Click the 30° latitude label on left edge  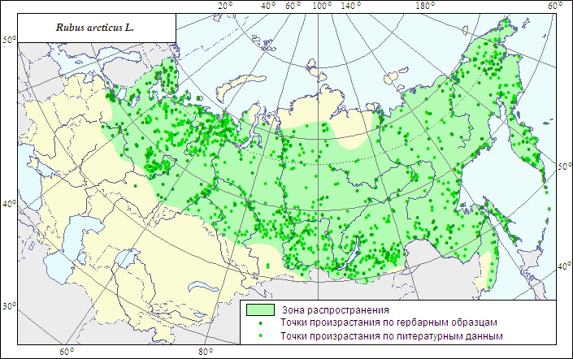pyautogui.click(x=10, y=306)
